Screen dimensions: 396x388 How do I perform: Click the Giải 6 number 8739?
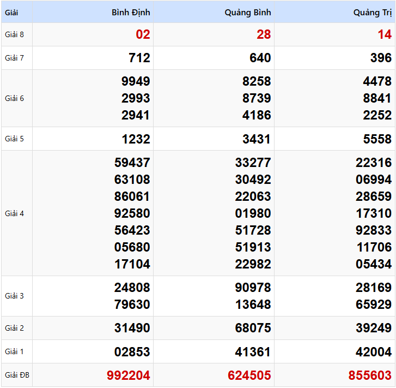[x=257, y=98]
